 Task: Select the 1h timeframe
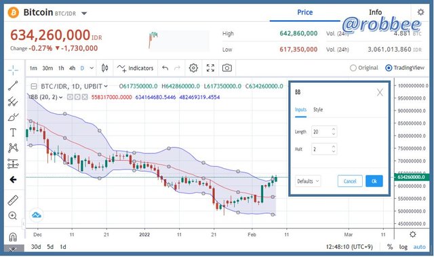pos(61,68)
